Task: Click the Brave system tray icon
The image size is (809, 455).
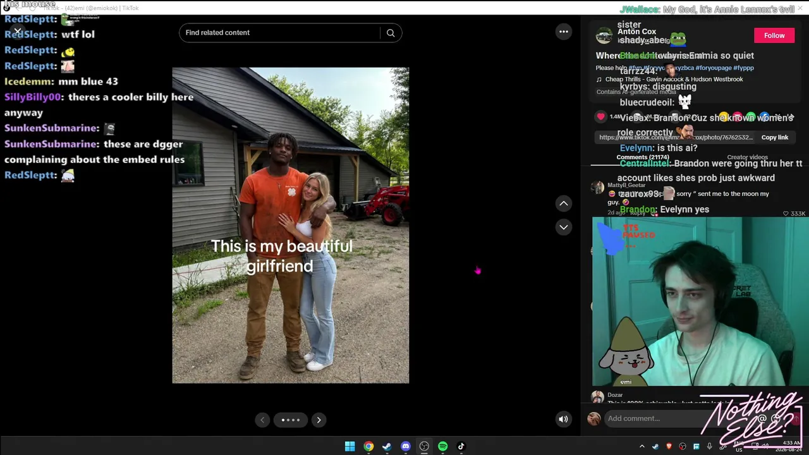Action: coord(669,447)
